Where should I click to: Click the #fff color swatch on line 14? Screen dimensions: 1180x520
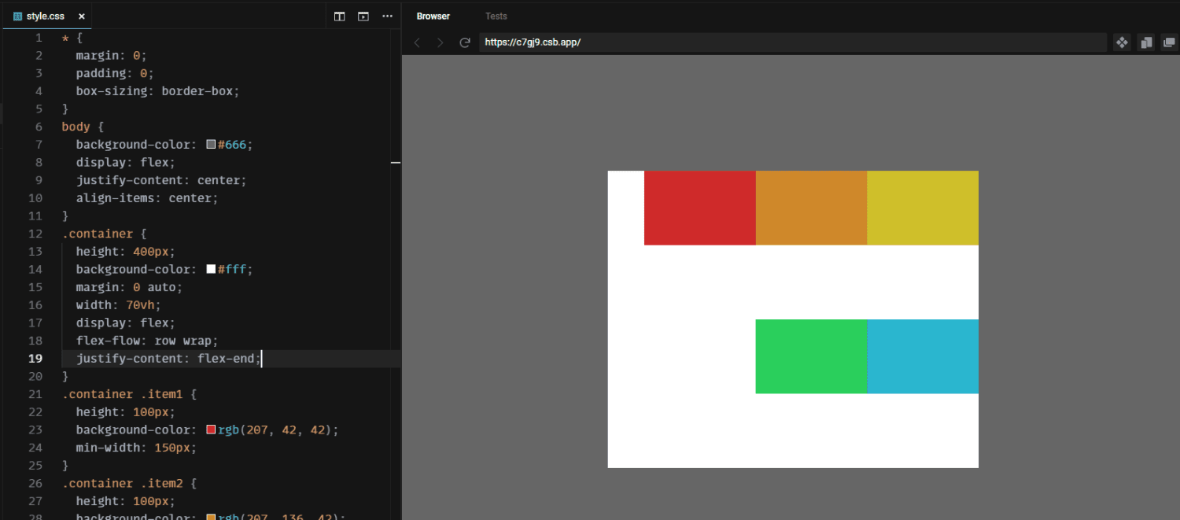[211, 270]
